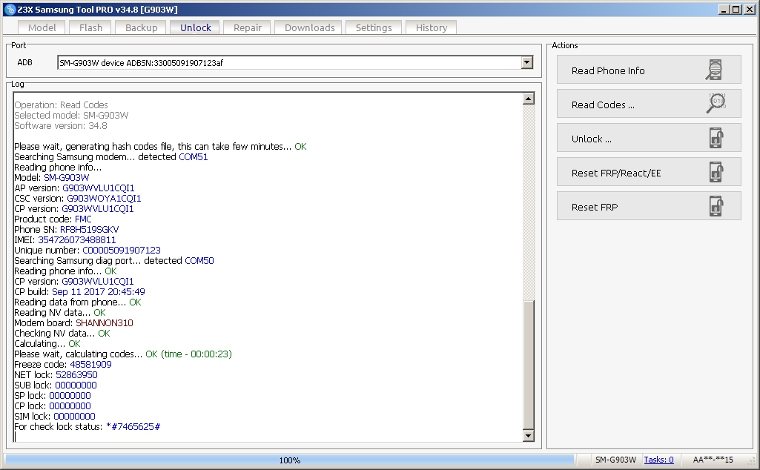Click the Model: SM-G903W log line
This screenshot has width=760, height=470.
coord(51,178)
